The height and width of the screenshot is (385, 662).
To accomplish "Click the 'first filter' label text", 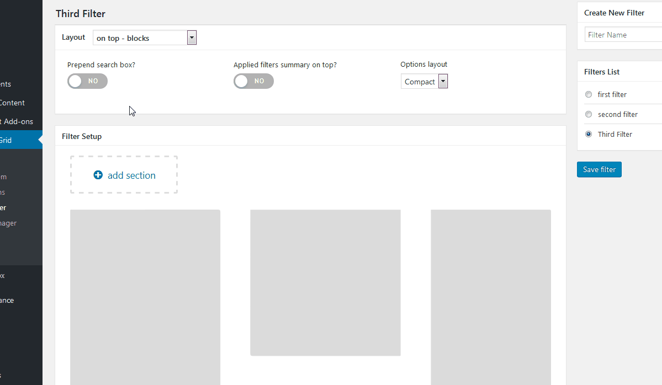I will [x=612, y=94].
